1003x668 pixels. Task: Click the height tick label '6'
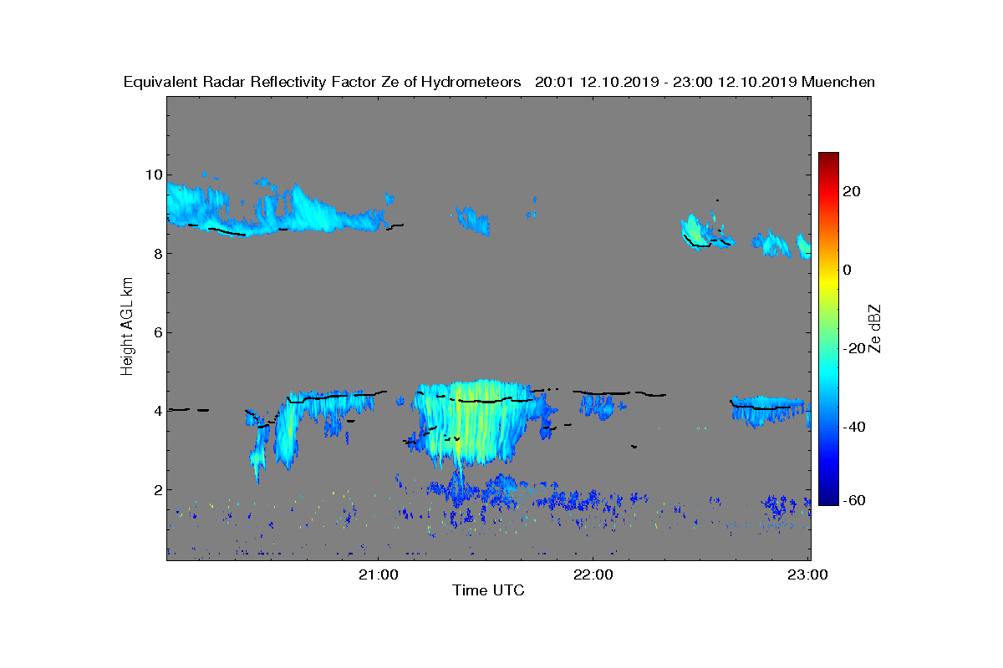(156, 332)
